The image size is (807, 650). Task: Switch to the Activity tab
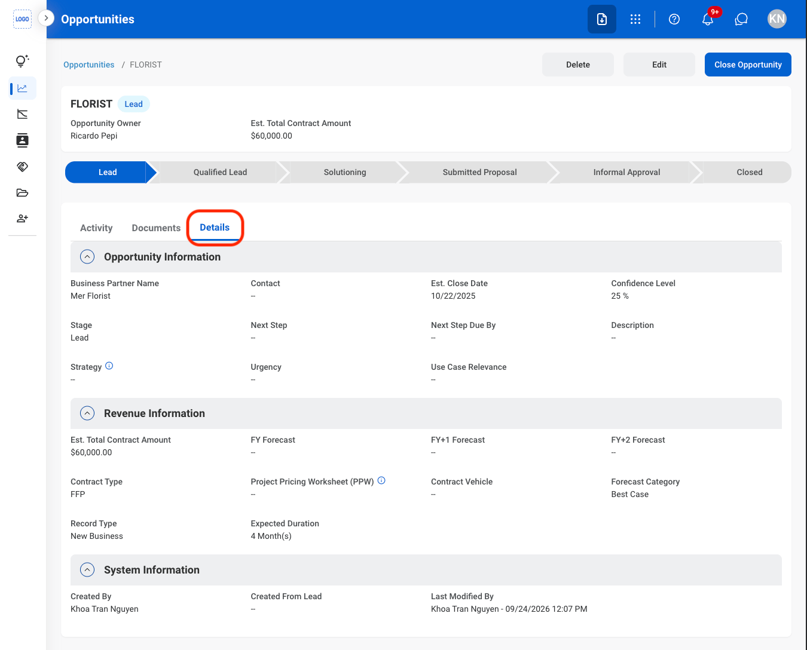point(96,228)
